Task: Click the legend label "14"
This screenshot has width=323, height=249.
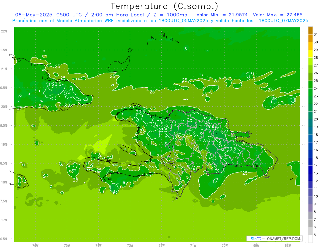Action: (316, 165)
